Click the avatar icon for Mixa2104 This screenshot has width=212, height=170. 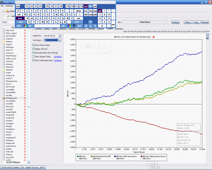(x=4, y=107)
